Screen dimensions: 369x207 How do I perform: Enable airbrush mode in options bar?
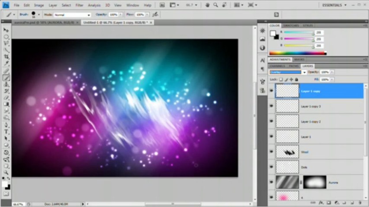(155, 14)
